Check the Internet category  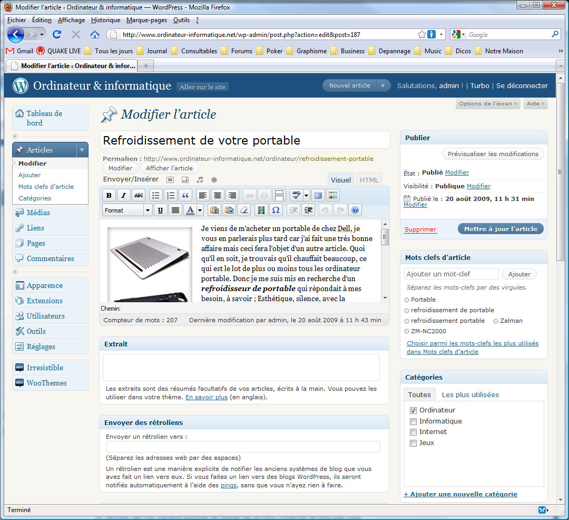413,432
